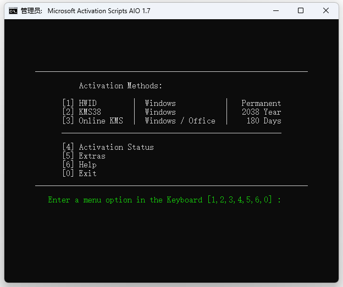Select the '[2] KMS38' menu line
The width and height of the screenshot is (343, 287).
coord(81,112)
